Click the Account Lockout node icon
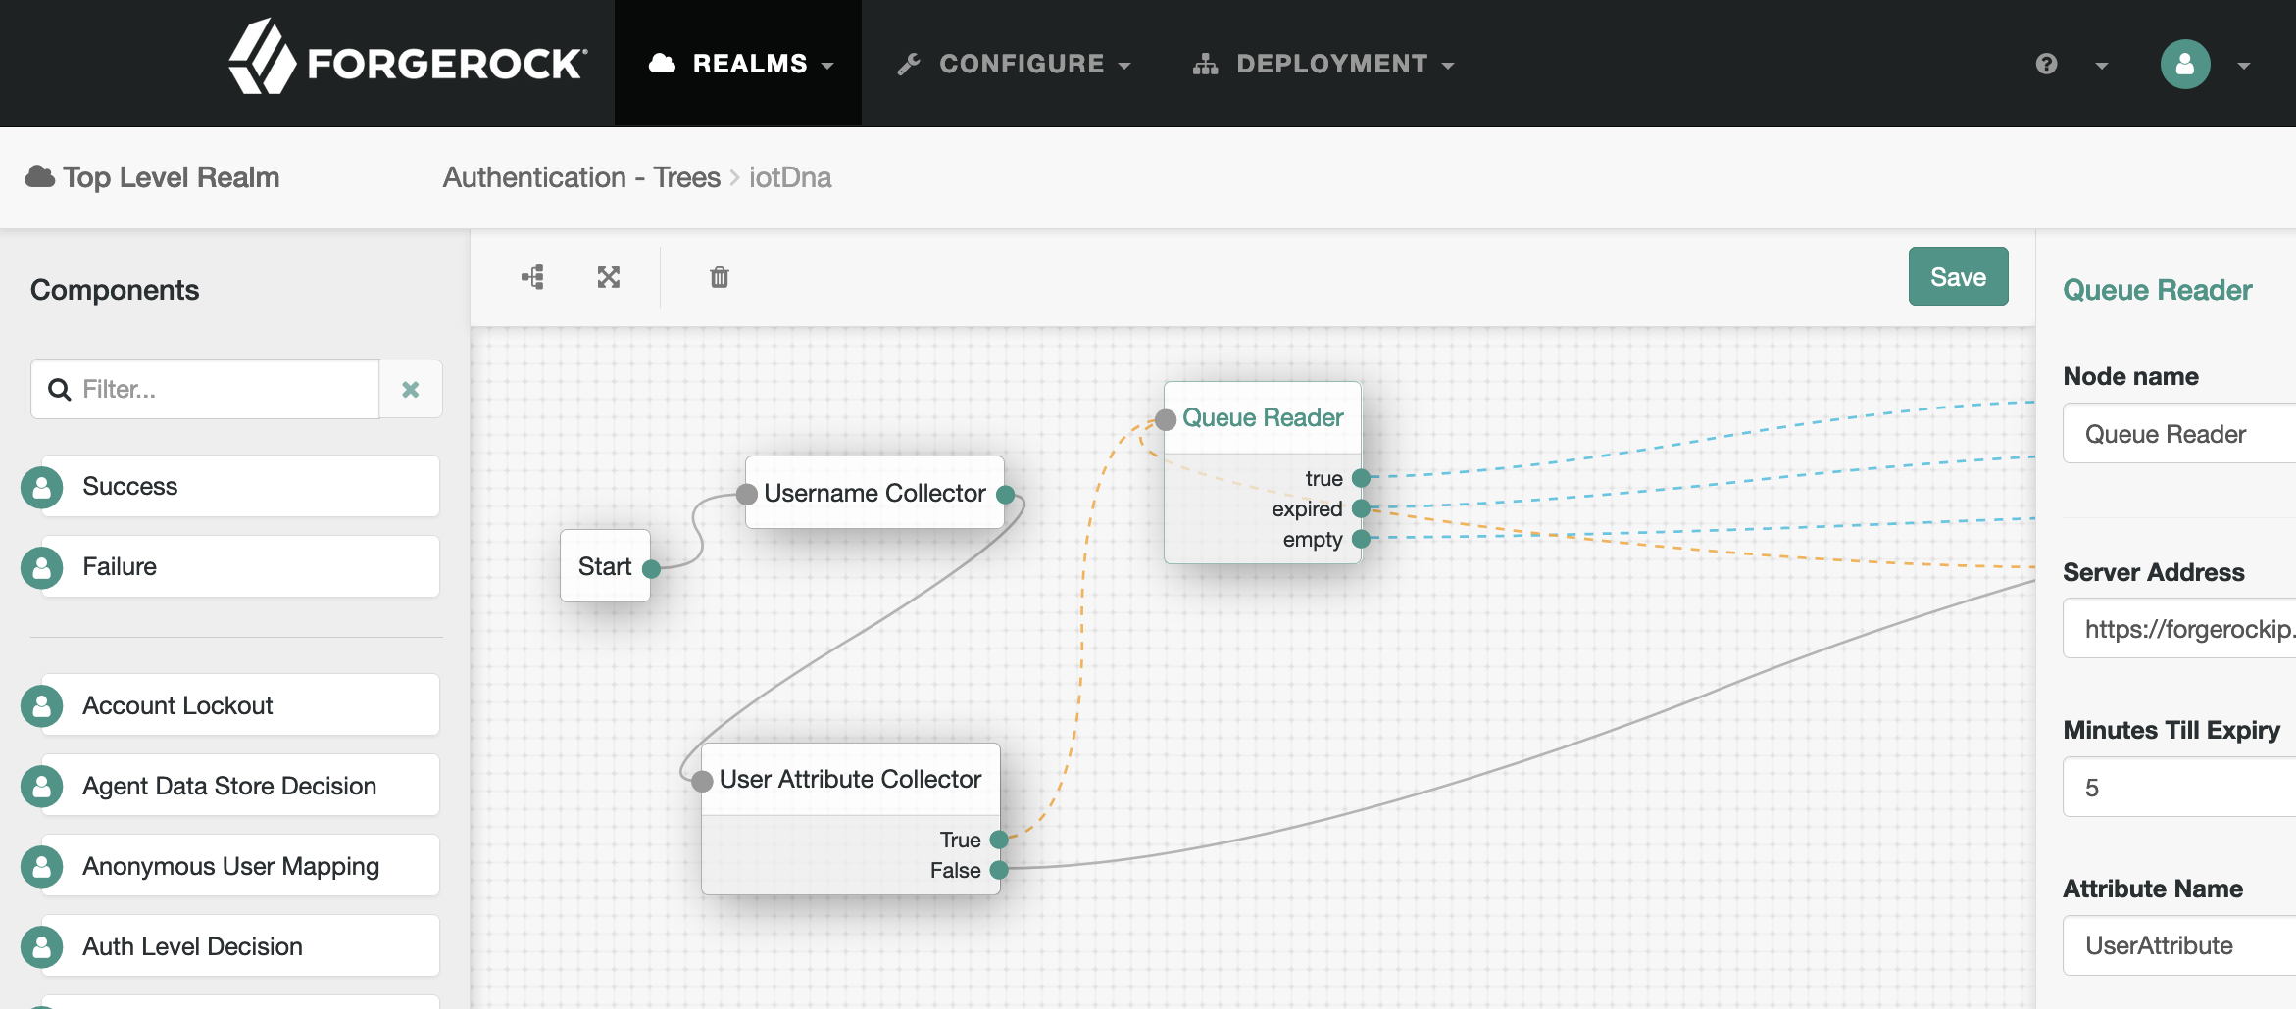The width and height of the screenshot is (2296, 1009). click(x=41, y=706)
